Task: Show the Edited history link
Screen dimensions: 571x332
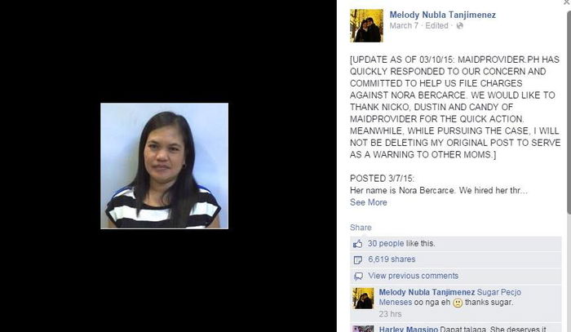Action: (436, 25)
